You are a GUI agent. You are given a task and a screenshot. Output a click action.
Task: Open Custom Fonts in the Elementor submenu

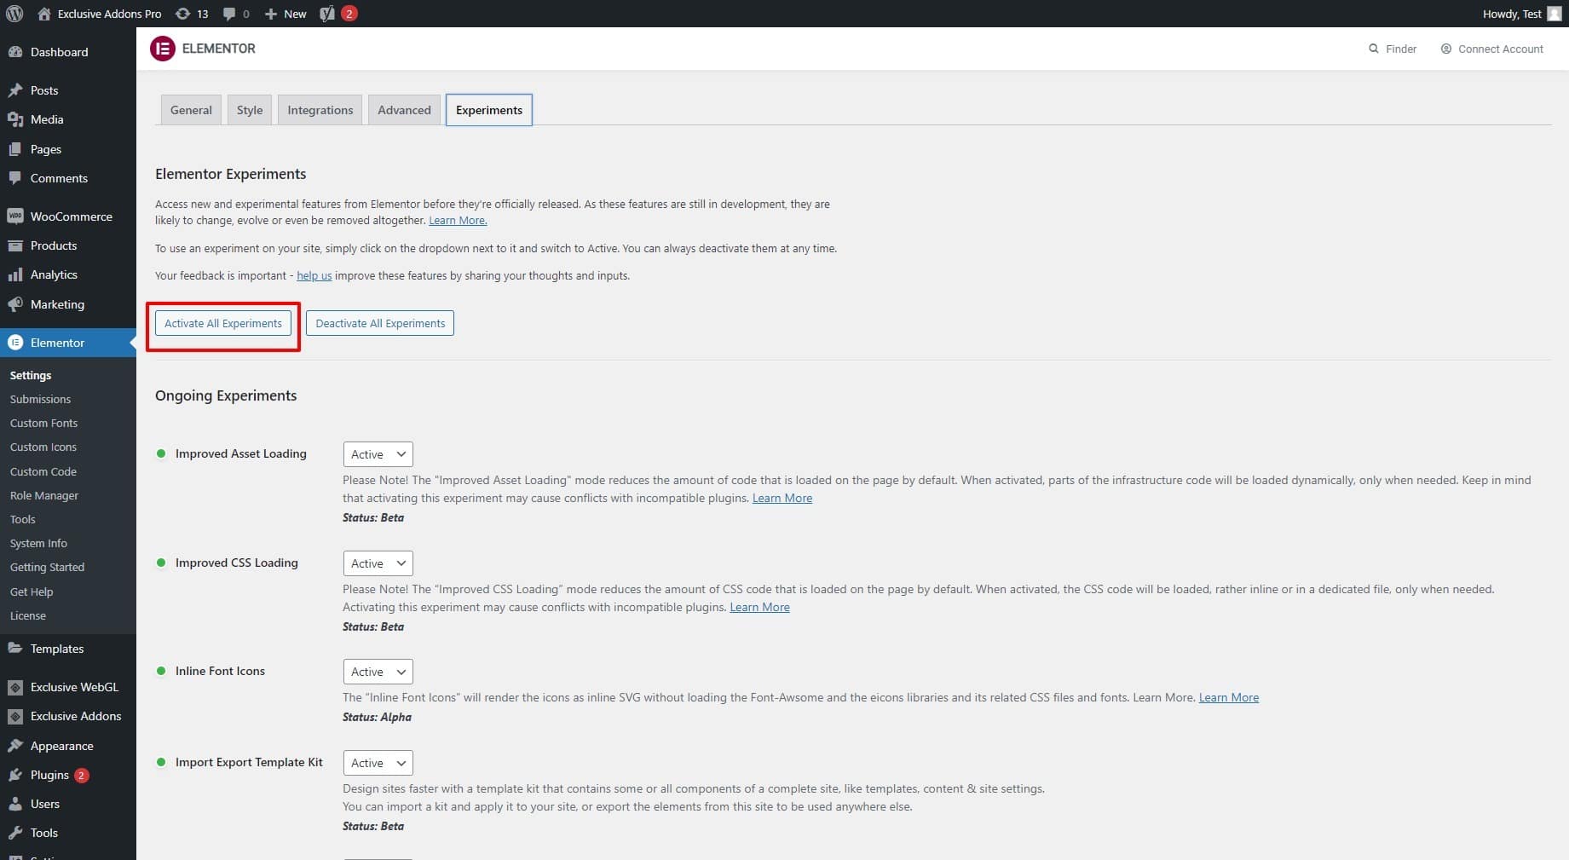coord(43,423)
